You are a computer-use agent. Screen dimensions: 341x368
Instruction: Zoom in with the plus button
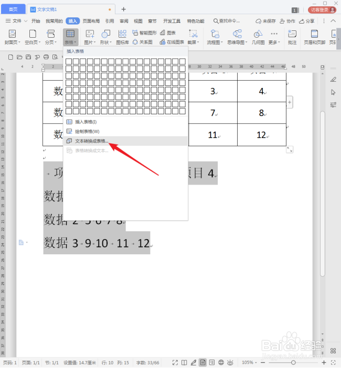click(x=324, y=363)
